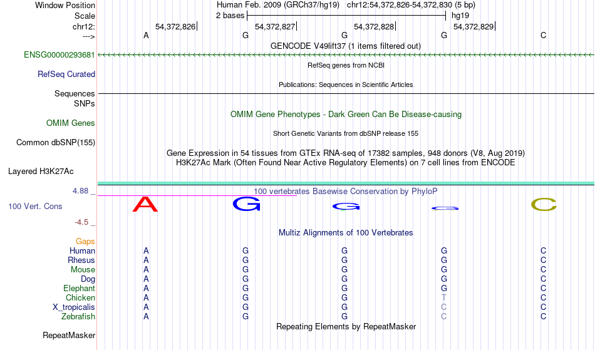Click the large blue G PhyloP logo letter
595x350 pixels.
pos(247,204)
